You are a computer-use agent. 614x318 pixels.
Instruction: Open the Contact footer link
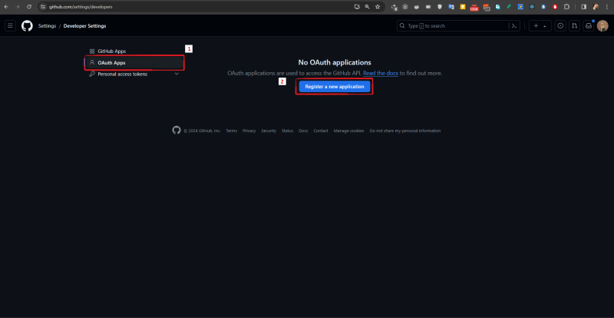click(x=321, y=131)
